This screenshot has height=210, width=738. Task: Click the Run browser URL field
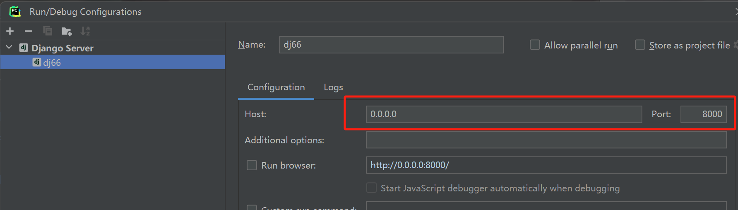[546, 165]
